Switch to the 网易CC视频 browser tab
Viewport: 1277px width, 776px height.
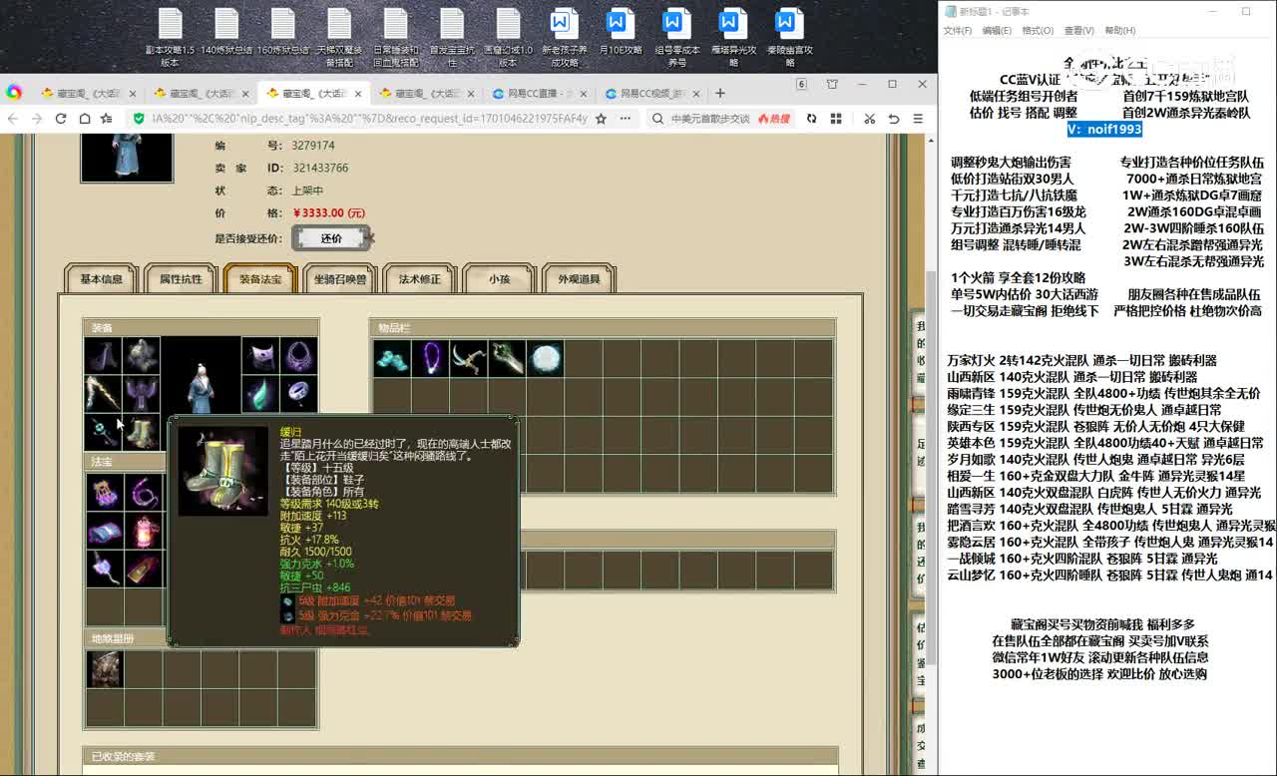pos(650,93)
